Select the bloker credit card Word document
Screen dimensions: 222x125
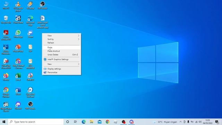point(42,22)
